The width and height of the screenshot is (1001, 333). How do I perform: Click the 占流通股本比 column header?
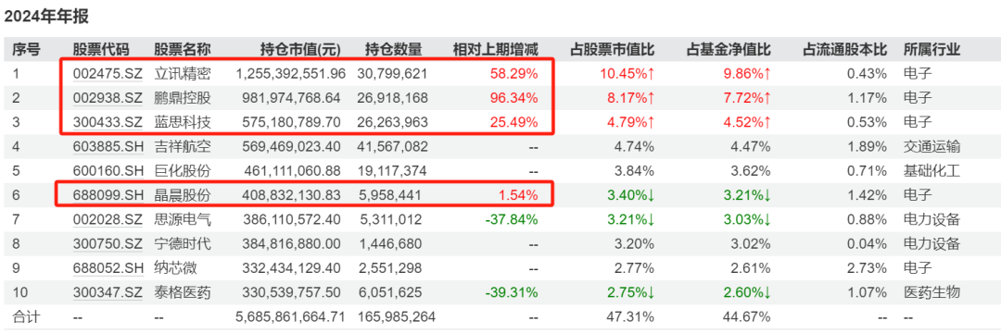(845, 49)
